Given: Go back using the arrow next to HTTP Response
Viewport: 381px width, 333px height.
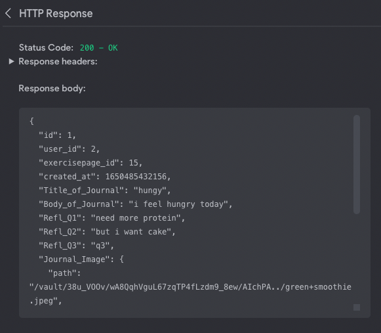Looking at the screenshot, I should click(8, 13).
